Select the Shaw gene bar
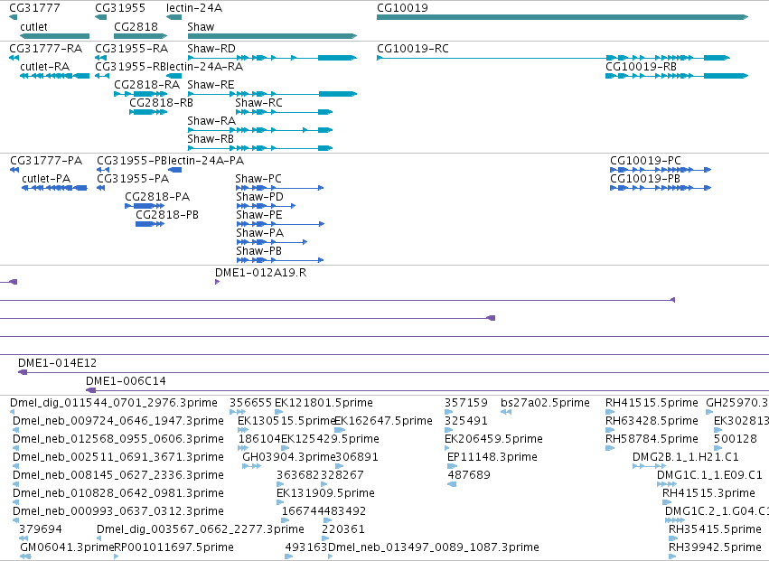Viewport: 769px width, 561px height. click(x=272, y=36)
